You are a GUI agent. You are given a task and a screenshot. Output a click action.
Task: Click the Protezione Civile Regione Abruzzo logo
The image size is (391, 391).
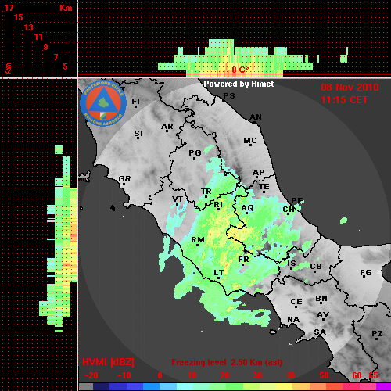(103, 103)
